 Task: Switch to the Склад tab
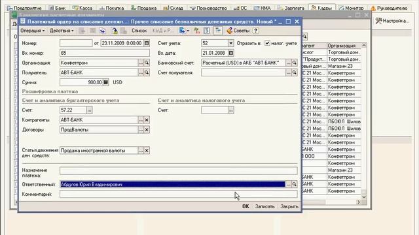click(173, 8)
